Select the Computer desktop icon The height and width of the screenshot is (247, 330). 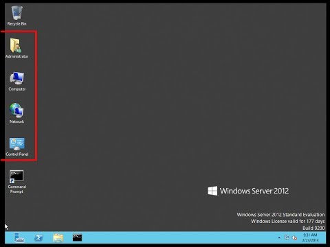[16, 81]
